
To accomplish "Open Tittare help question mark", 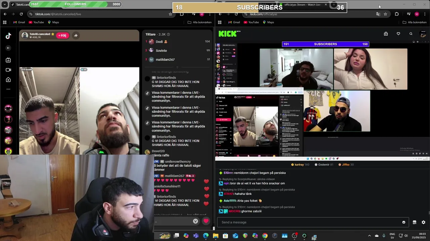I will 168,34.
